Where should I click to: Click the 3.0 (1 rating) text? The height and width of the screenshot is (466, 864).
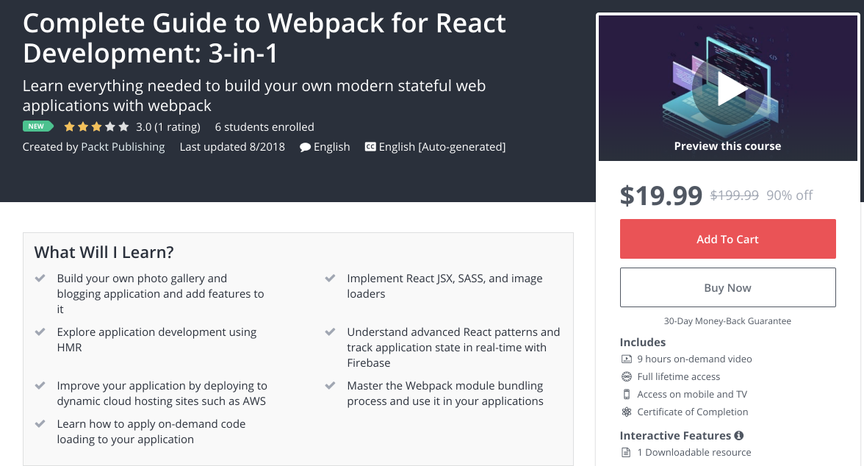click(x=168, y=126)
